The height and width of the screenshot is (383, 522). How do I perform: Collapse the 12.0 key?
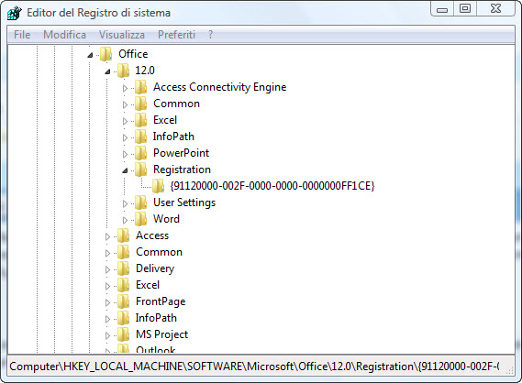coord(107,71)
